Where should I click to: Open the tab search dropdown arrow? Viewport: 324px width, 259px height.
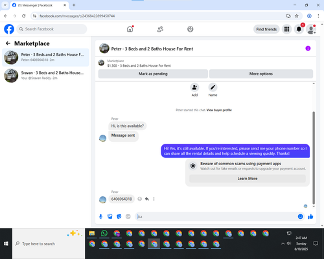(5, 5)
